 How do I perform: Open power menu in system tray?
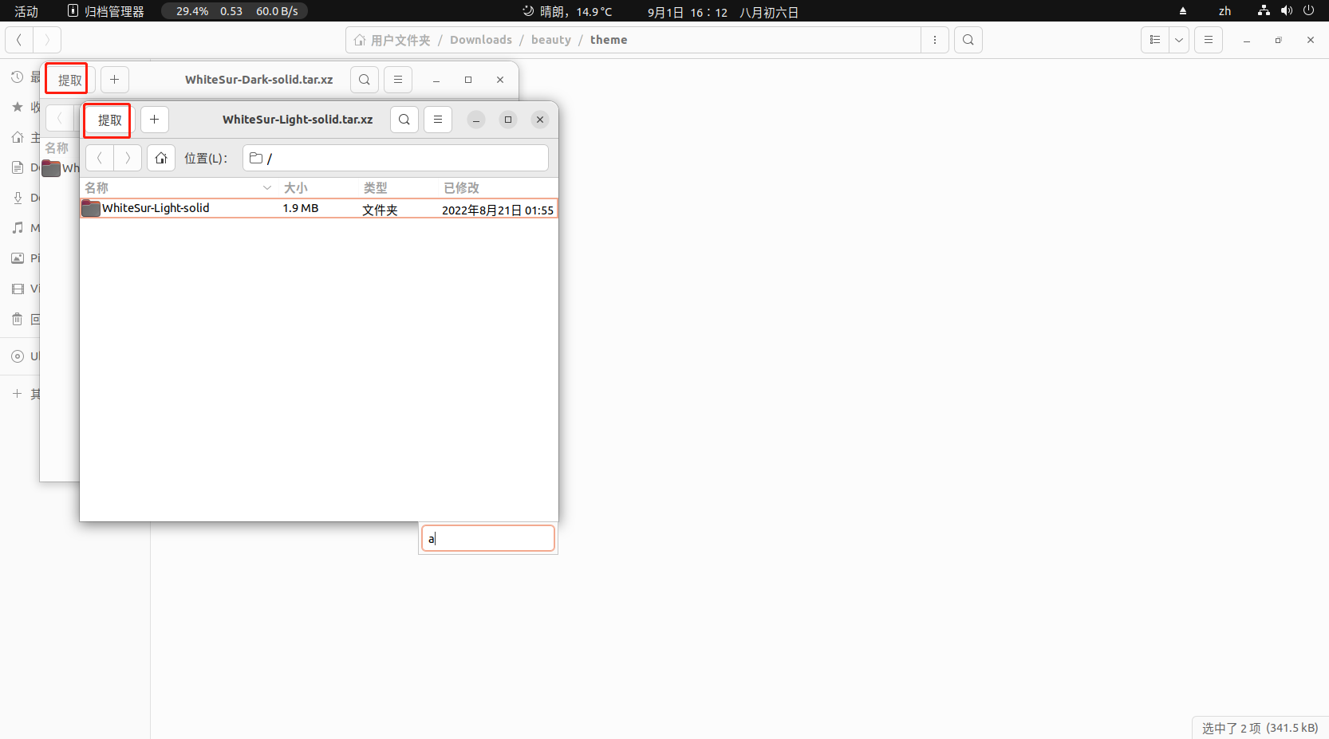[1308, 11]
